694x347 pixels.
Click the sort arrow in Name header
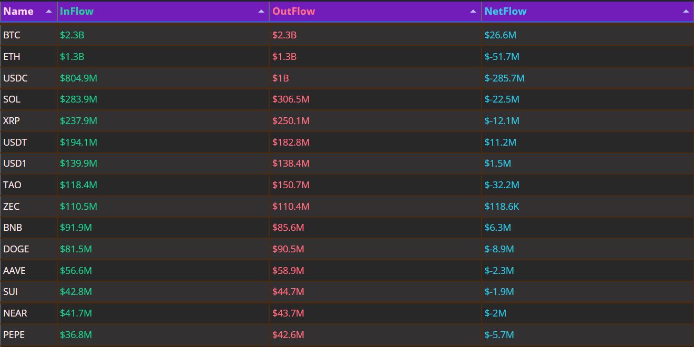(49, 12)
